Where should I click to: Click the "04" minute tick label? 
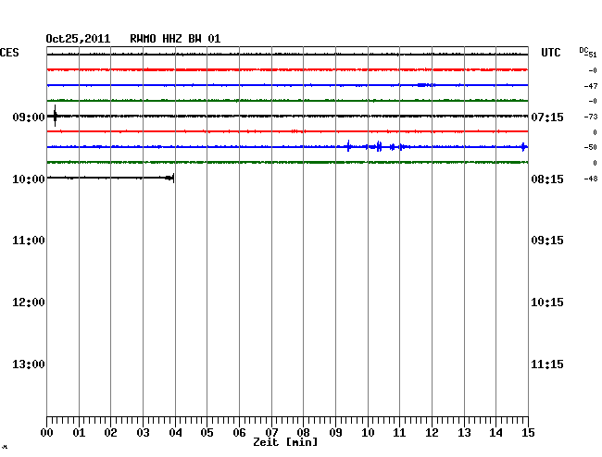[x=175, y=433]
